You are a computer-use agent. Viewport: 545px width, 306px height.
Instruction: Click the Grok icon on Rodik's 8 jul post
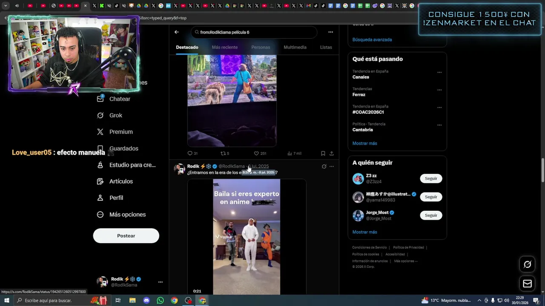pyautogui.click(x=324, y=167)
